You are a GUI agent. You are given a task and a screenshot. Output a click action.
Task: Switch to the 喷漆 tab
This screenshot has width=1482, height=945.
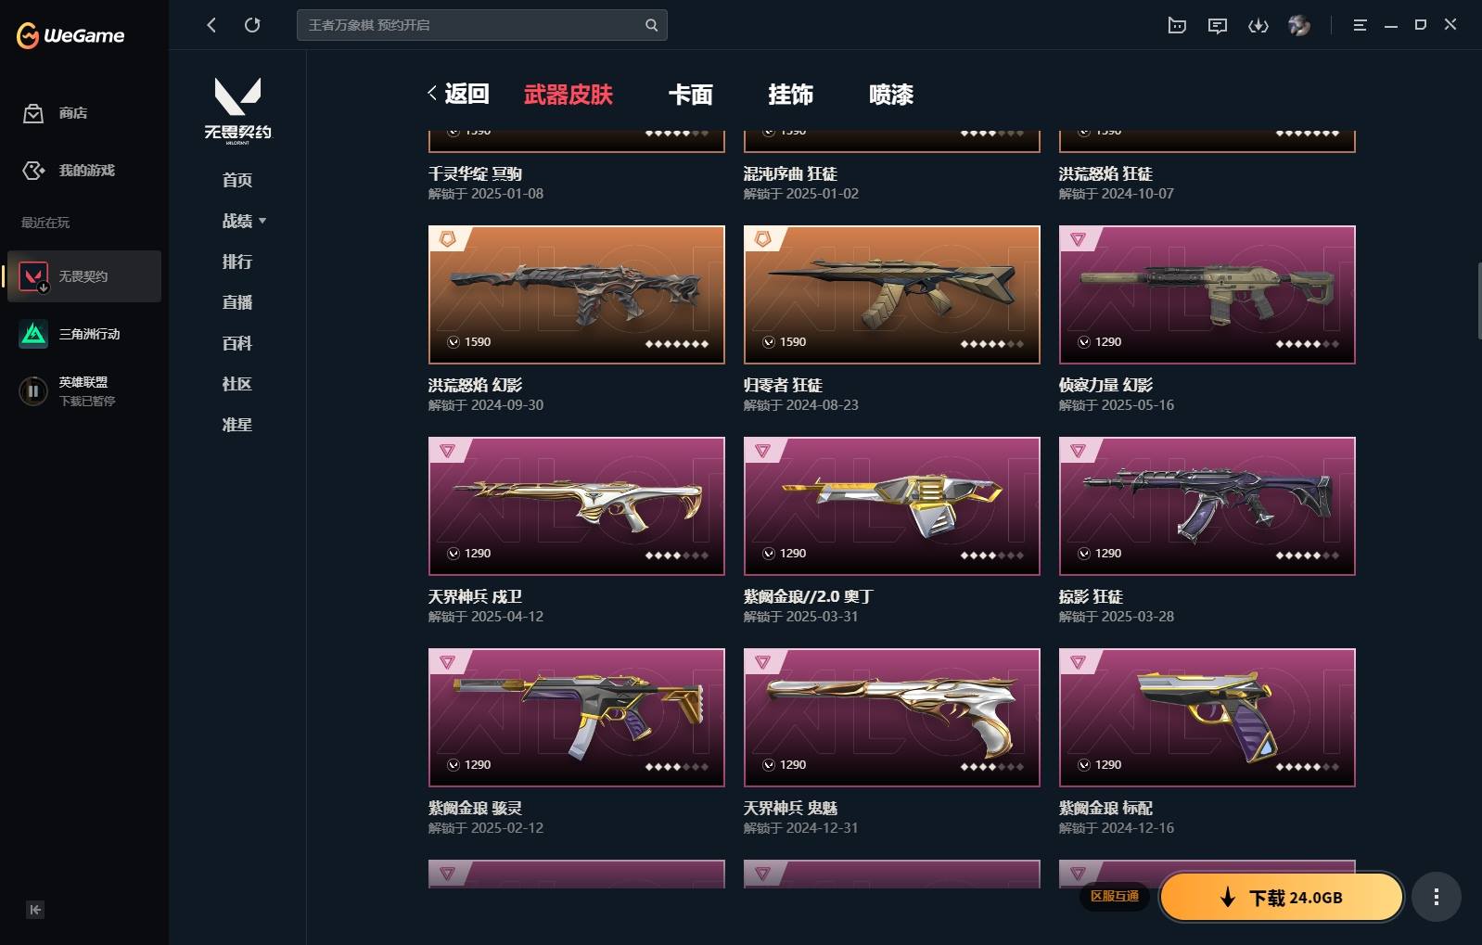point(891,95)
